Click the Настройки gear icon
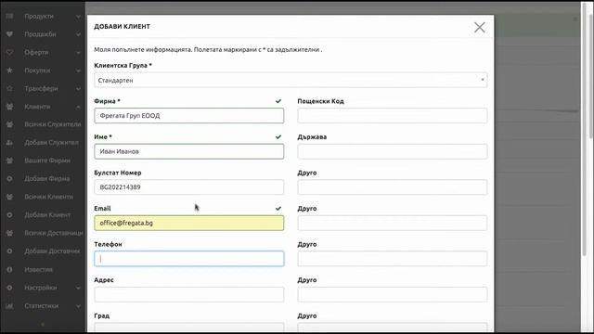 [x=10, y=288]
